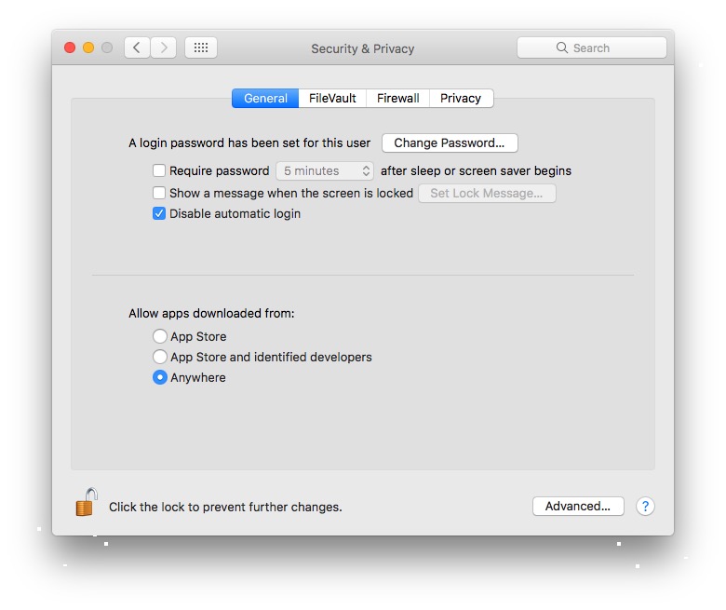Click the lock icon to prevent changes
The height and width of the screenshot is (610, 726).
86,503
